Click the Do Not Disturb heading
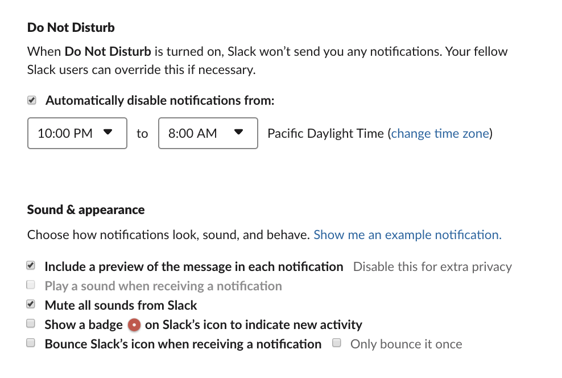This screenshot has width=562, height=378. [71, 27]
